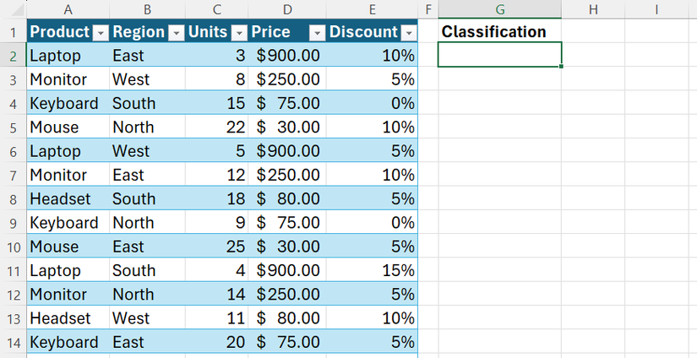Click the Classification header cell
The width and height of the screenshot is (697, 358).
click(499, 31)
